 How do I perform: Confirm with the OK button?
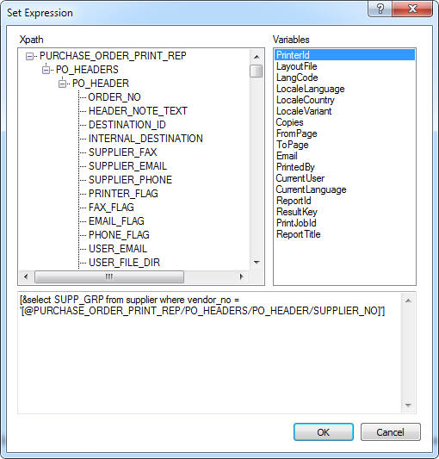(x=324, y=432)
